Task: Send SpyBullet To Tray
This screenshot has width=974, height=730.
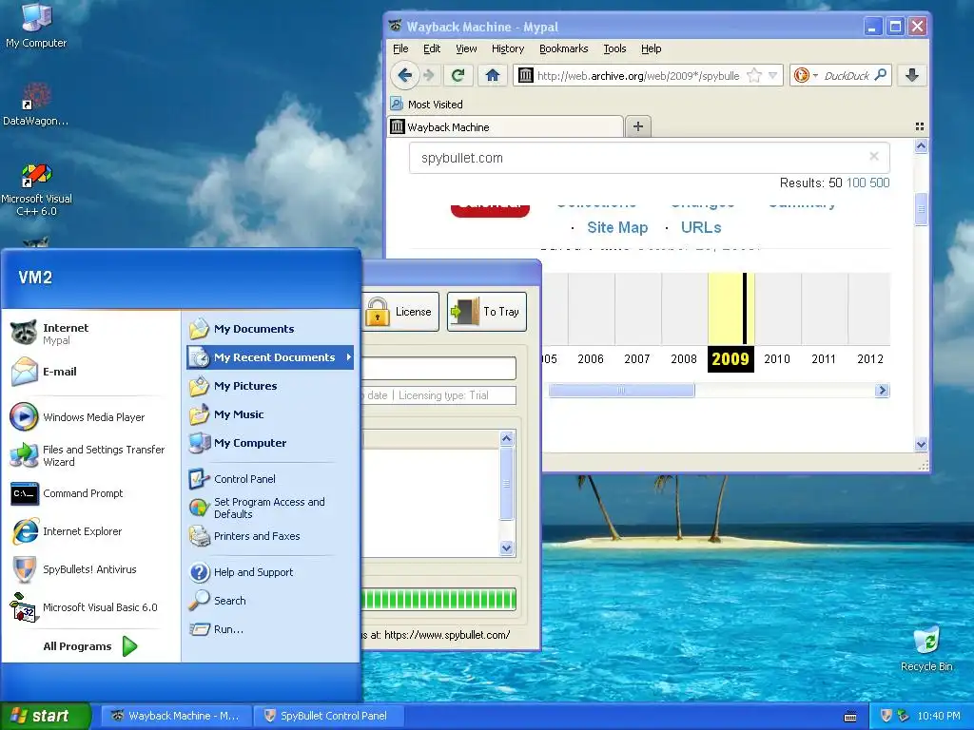Action: point(486,312)
